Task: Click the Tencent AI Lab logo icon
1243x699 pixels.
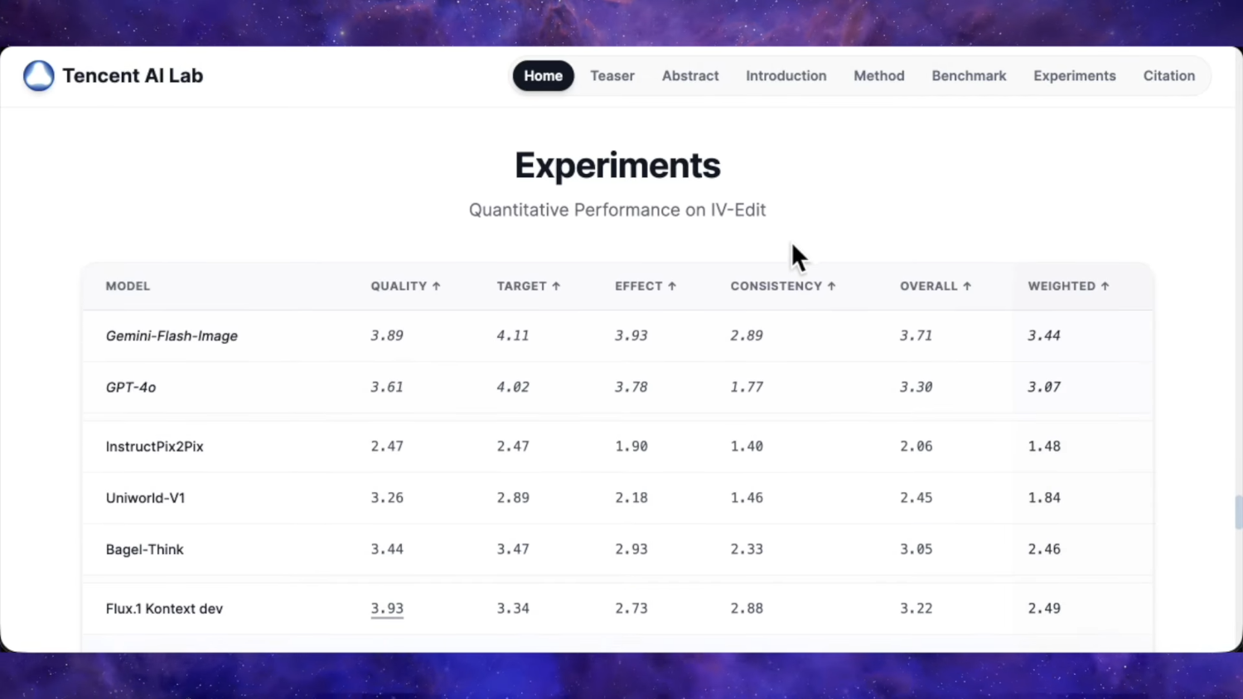Action: click(x=38, y=75)
